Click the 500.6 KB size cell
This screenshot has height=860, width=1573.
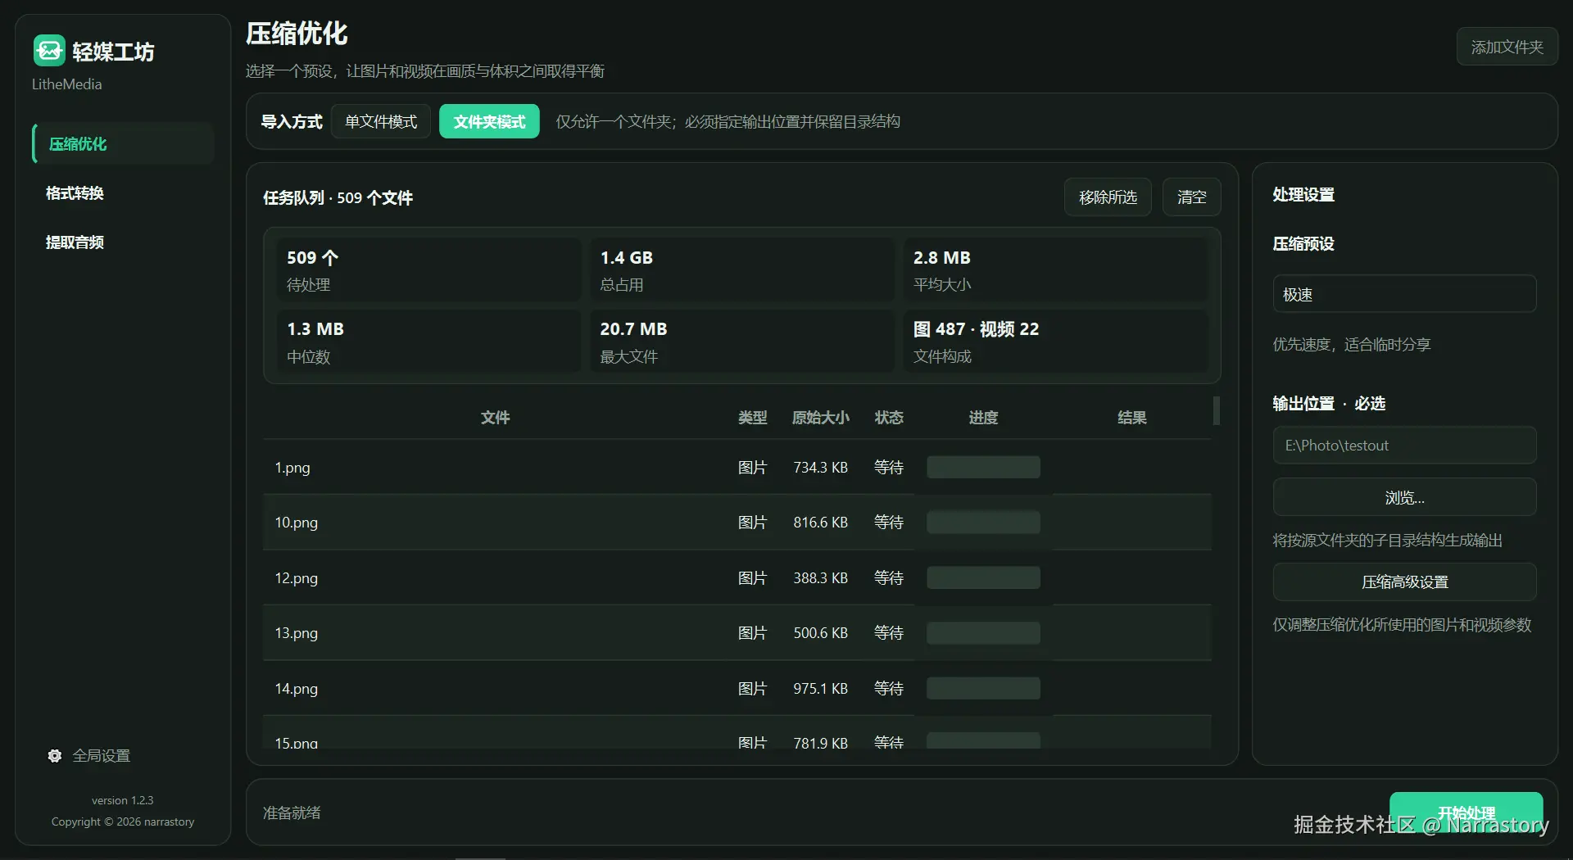tap(820, 632)
